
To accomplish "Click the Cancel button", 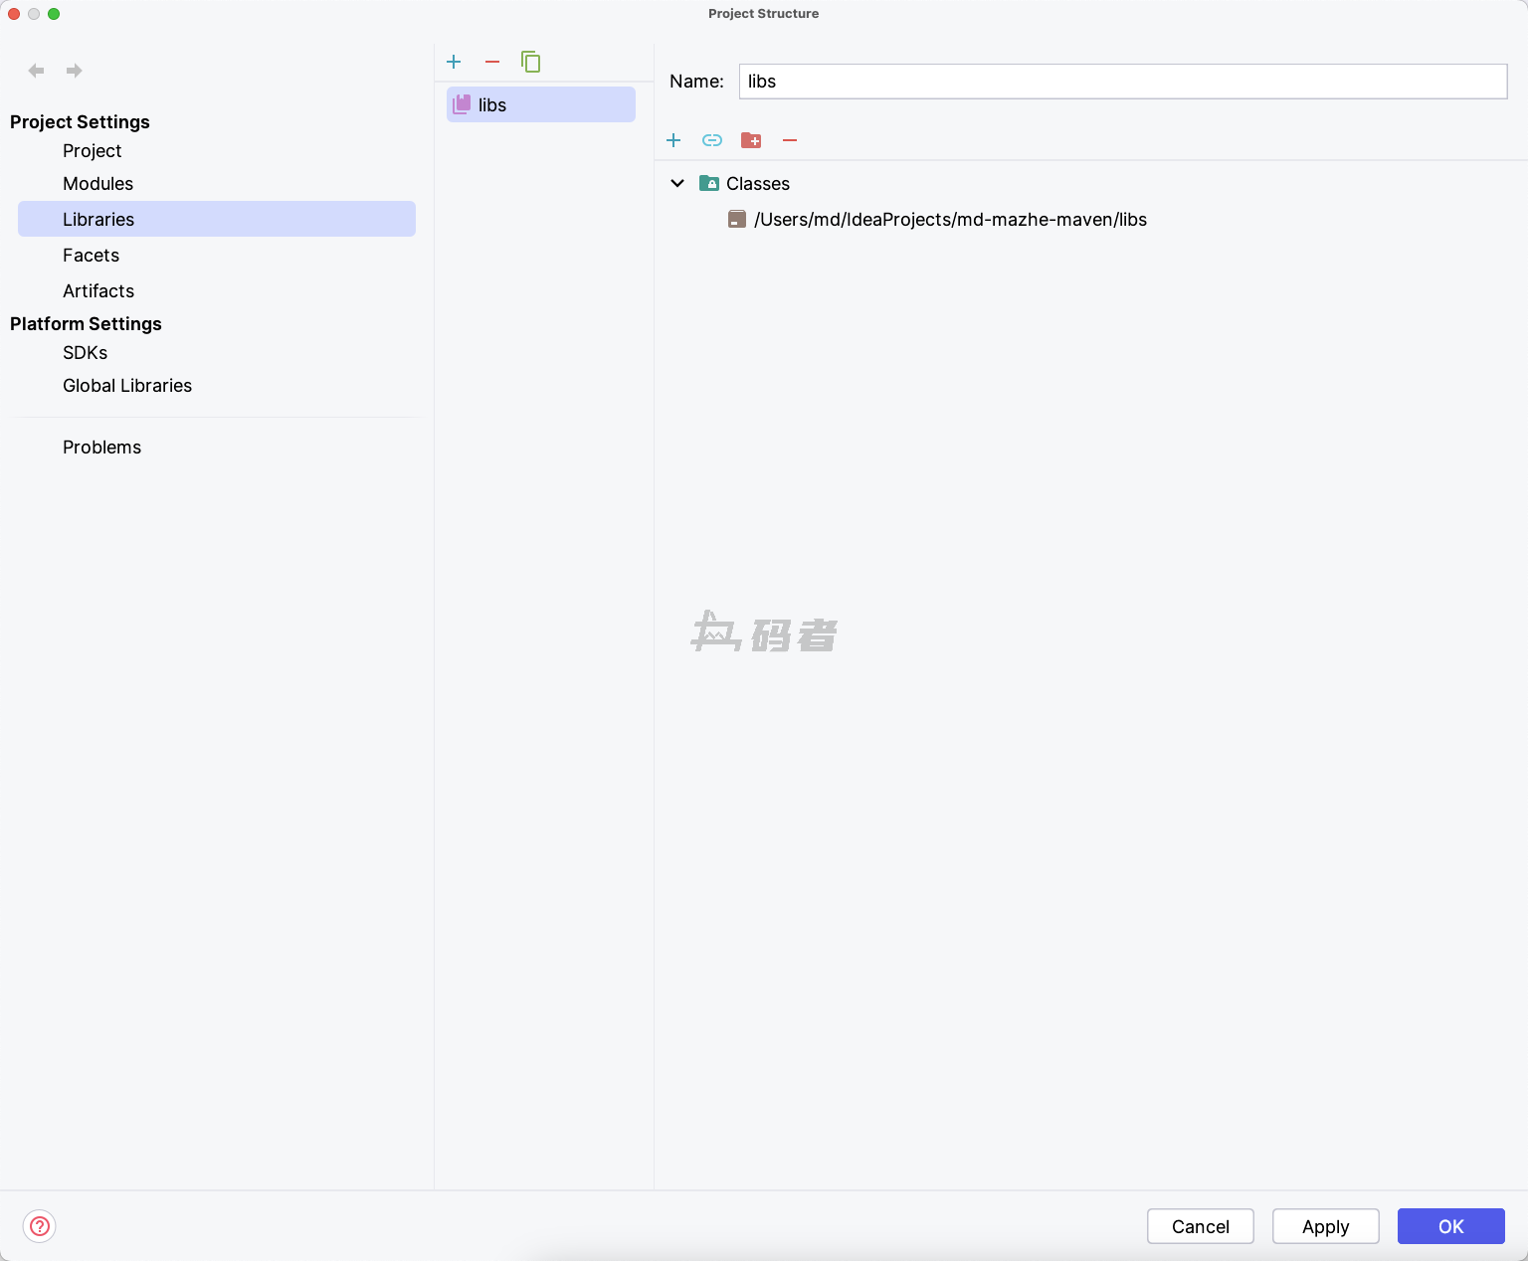I will 1200,1226.
